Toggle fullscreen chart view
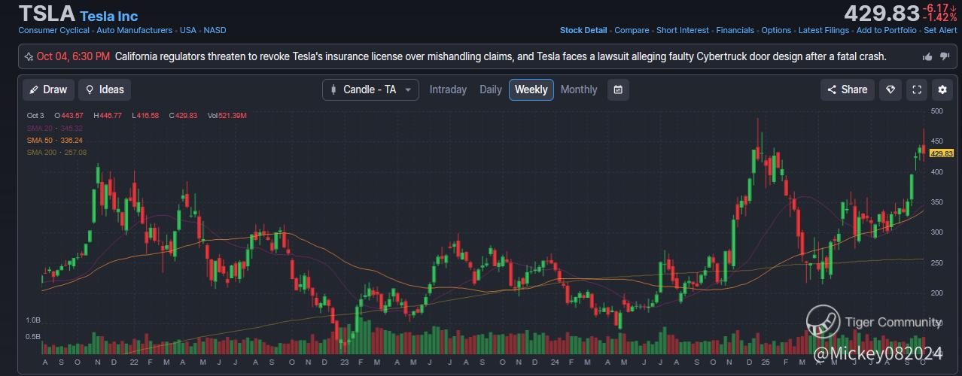 [917, 89]
